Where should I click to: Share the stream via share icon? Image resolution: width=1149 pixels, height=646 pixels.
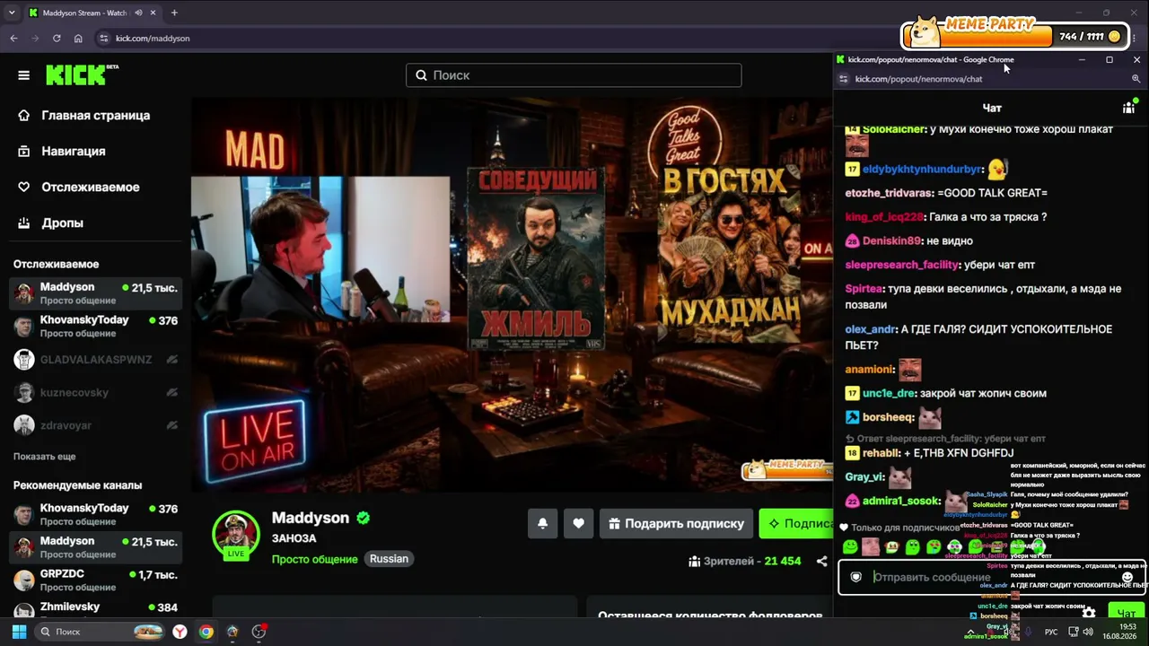821,561
